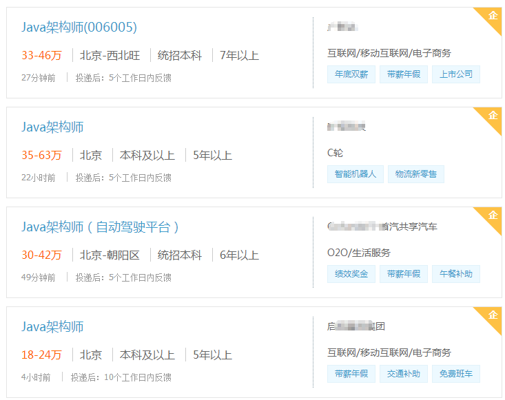The height and width of the screenshot is (400, 505).
Task: Select the 年底双薪 benefit tag
Action: pos(351,74)
